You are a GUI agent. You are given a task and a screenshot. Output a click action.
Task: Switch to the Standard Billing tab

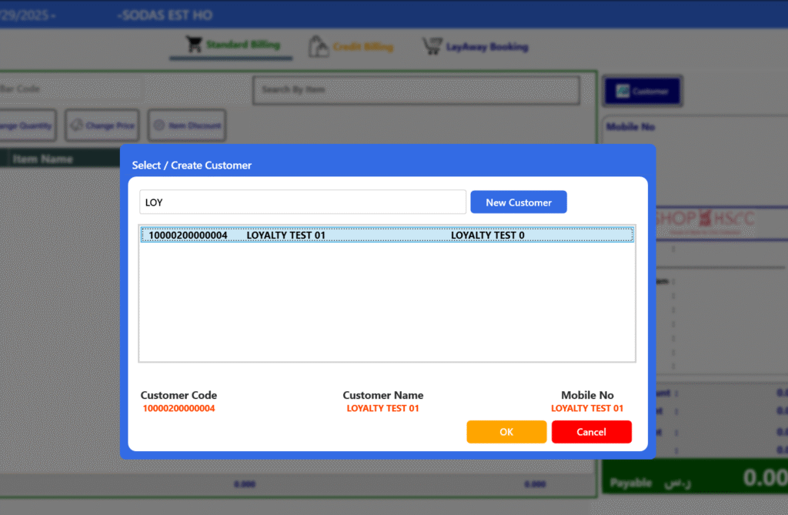click(242, 45)
